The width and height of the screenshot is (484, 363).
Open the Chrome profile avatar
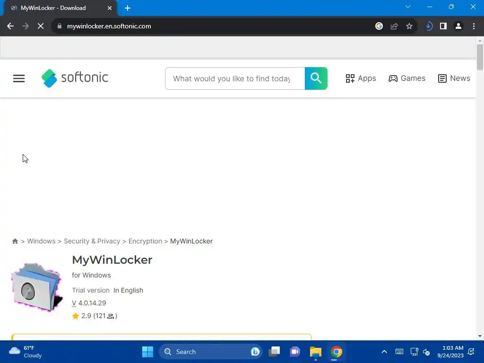point(458,26)
